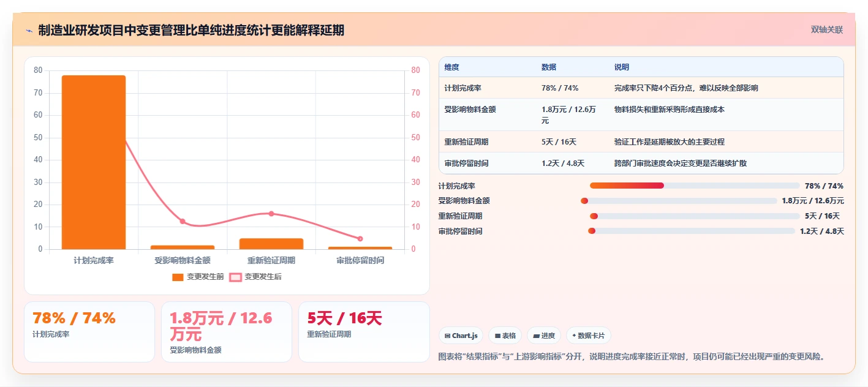Click the 受影响物料金额 progress bar
Viewport: 868px width, 387px height.
679,201
